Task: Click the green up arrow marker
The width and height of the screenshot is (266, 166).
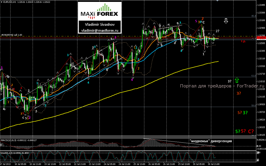Action: 237,80
